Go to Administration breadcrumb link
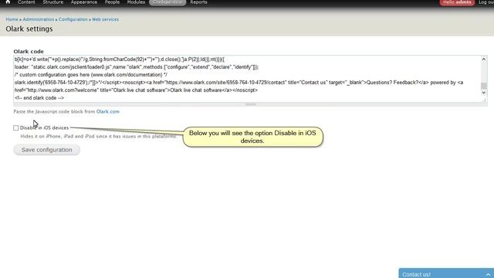 coord(39,19)
